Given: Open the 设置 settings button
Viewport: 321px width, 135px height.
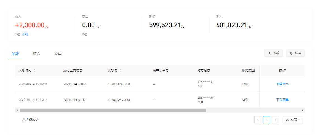Looking at the screenshot, I should pos(295,53).
